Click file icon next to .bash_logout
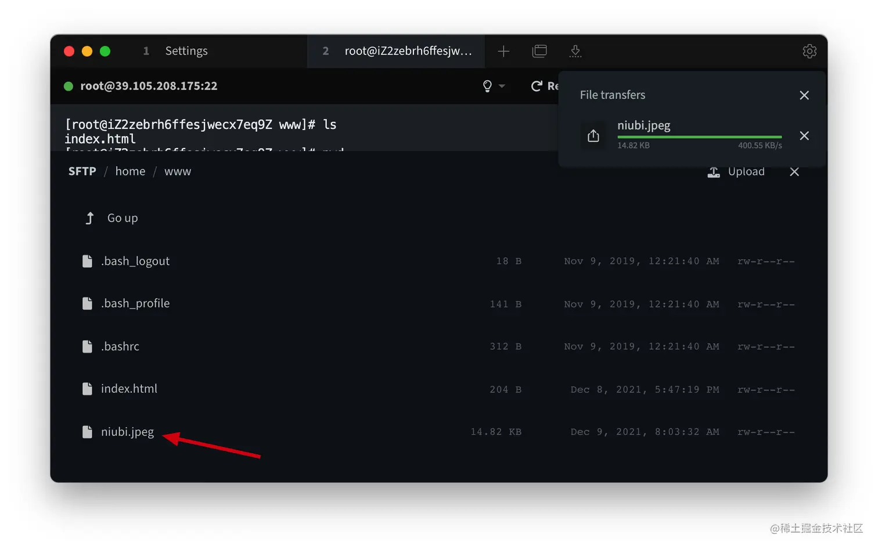 pos(87,261)
